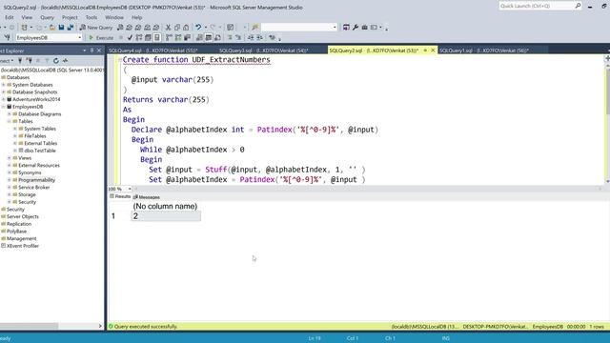
Task: Select the Service Broker tree item
Action: [34, 188]
